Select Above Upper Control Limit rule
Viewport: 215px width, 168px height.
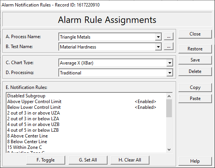(86, 102)
